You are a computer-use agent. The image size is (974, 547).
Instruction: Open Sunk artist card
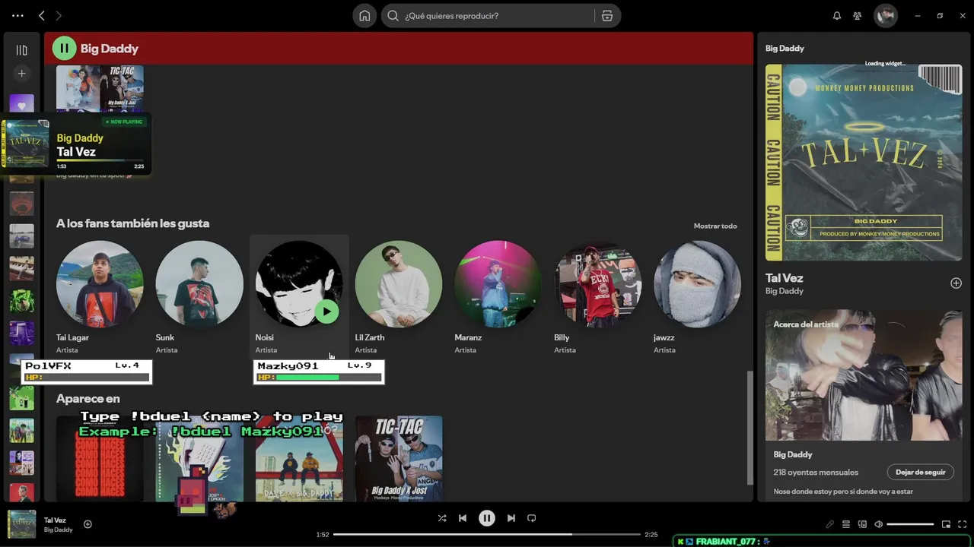click(x=199, y=296)
